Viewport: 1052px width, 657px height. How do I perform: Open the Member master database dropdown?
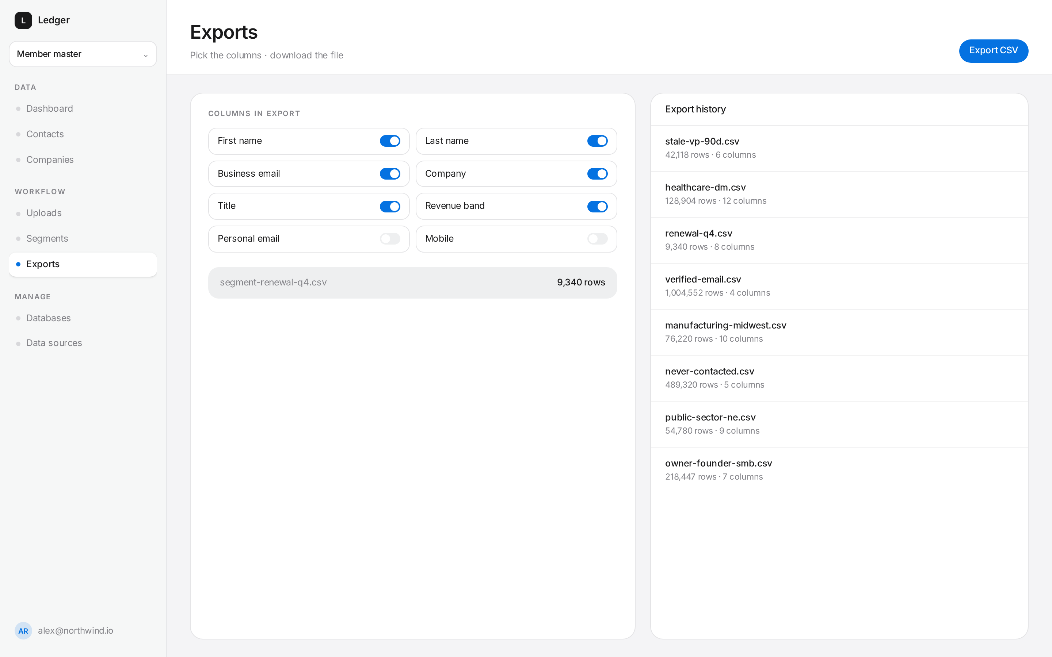pos(83,54)
